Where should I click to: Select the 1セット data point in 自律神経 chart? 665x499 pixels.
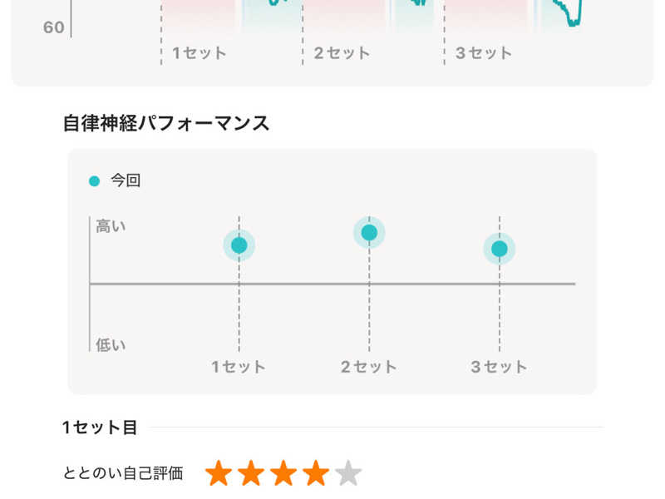[x=239, y=245]
